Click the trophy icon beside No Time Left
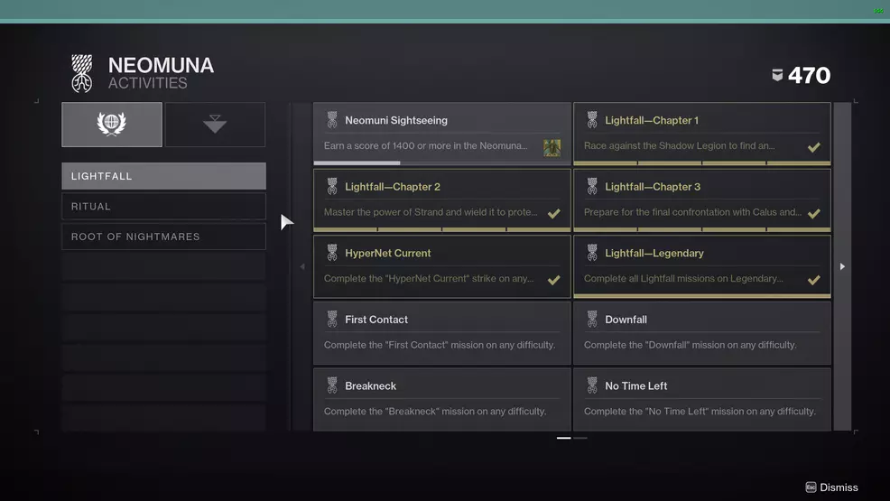890x501 pixels. (592, 385)
